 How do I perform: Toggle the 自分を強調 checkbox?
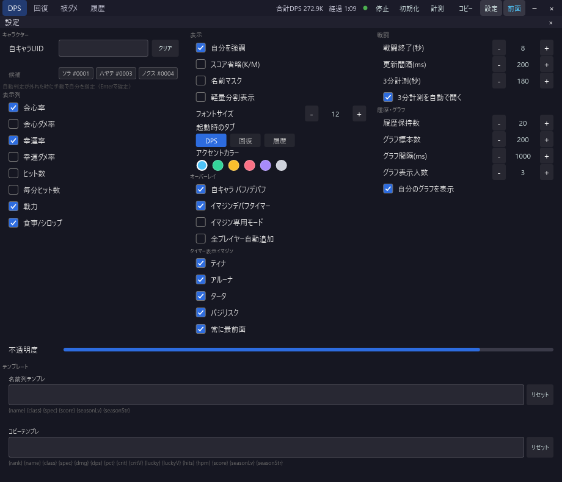point(201,48)
